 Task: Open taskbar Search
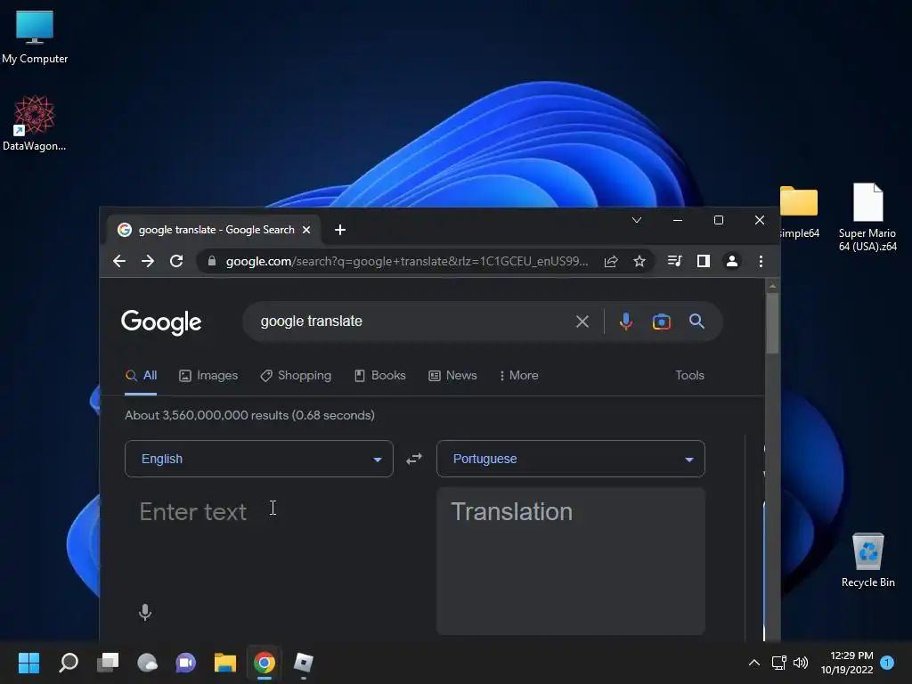tap(68, 663)
